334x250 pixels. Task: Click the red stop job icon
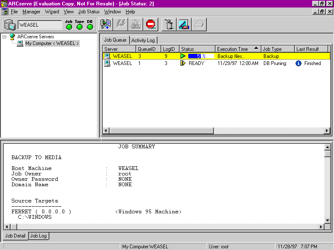150,25
